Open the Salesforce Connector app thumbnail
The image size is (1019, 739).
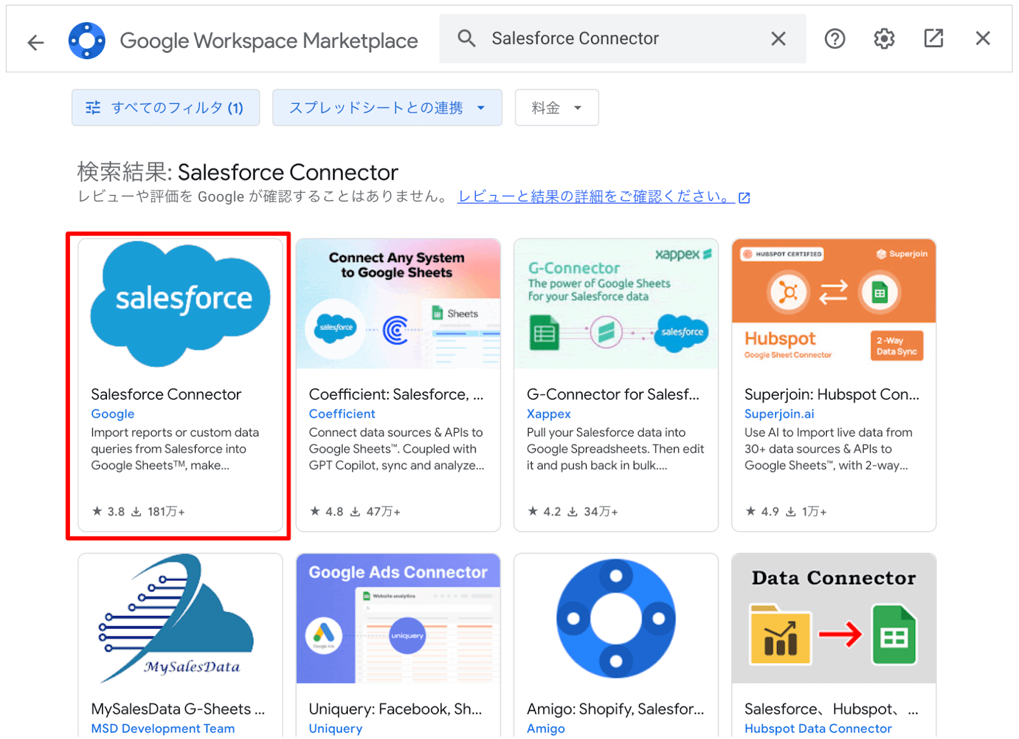(180, 304)
